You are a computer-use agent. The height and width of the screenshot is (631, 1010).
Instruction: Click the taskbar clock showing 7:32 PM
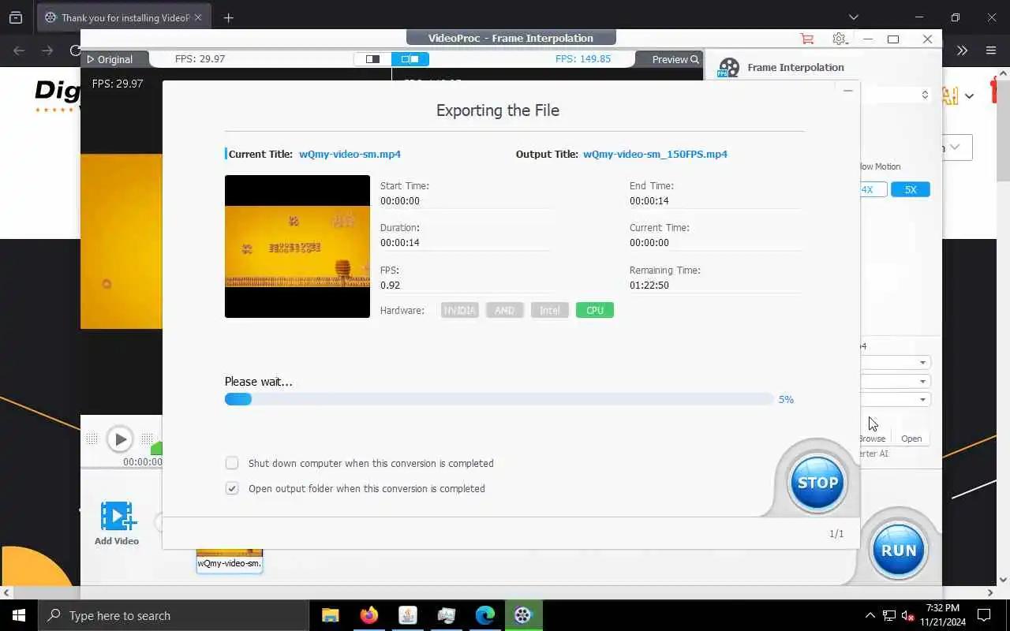tap(941, 615)
